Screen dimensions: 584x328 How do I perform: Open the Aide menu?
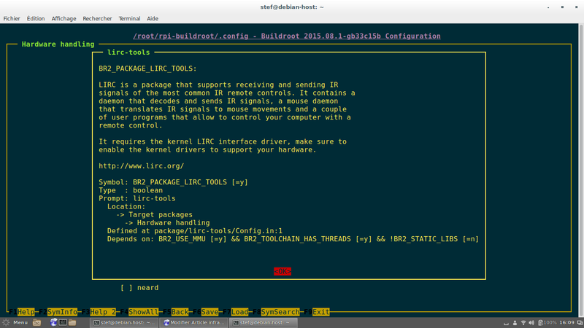(153, 19)
